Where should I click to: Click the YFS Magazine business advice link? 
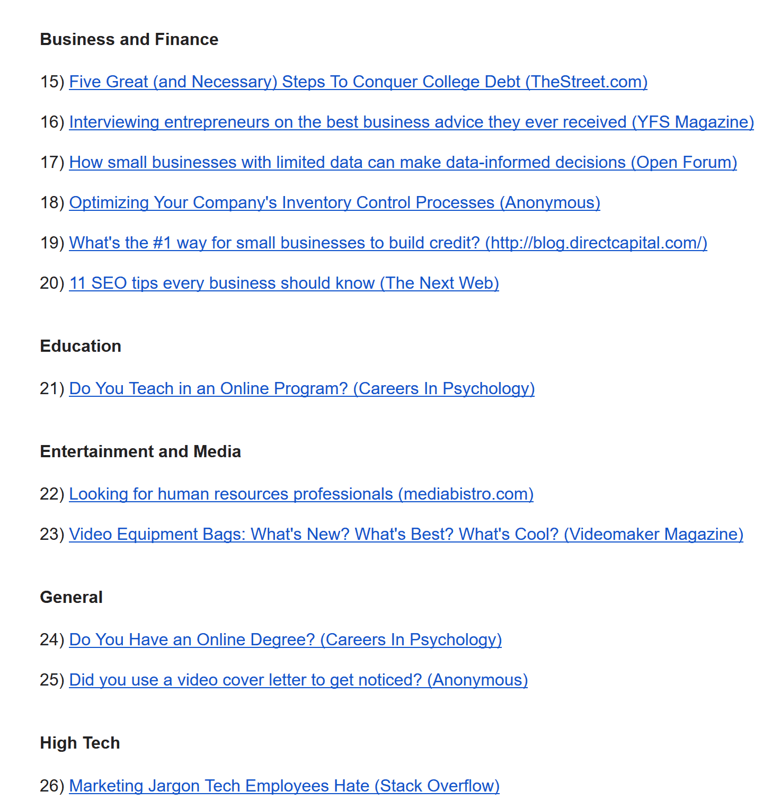pyautogui.click(x=411, y=122)
